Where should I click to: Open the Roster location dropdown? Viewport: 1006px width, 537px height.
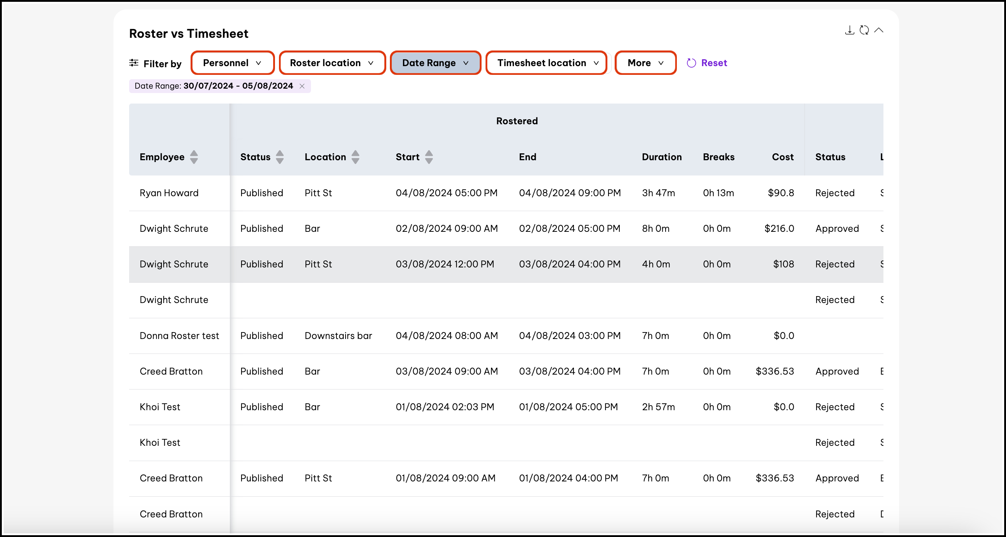point(332,63)
